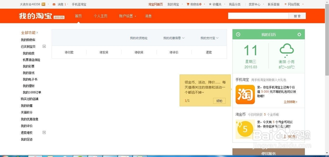Switch to the 个人主页 tab
This screenshot has width=329, height=157.
pyautogui.click(x=100, y=16)
